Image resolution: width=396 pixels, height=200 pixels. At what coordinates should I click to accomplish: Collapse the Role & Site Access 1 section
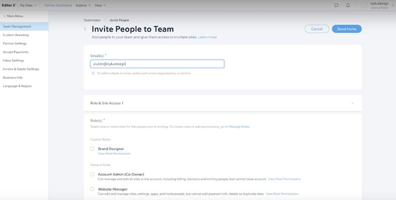[352, 103]
